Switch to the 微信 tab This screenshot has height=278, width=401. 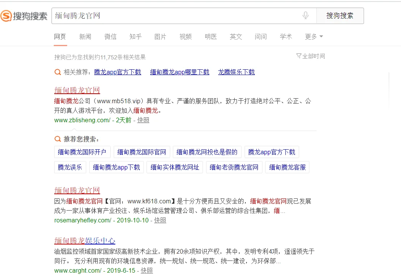111,37
